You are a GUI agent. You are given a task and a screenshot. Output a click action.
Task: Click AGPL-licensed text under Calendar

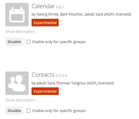[x=118, y=14]
